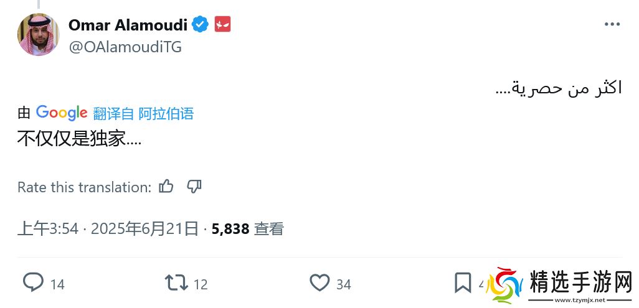Viewport: 639px width, 308px height.
Task: Open the Omar Alamoudi display name link
Action: [128, 25]
